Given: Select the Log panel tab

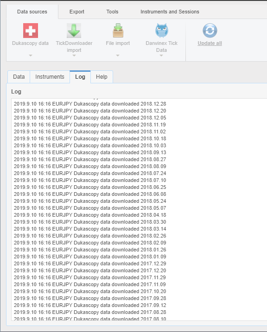Looking at the screenshot, I should 80,77.
